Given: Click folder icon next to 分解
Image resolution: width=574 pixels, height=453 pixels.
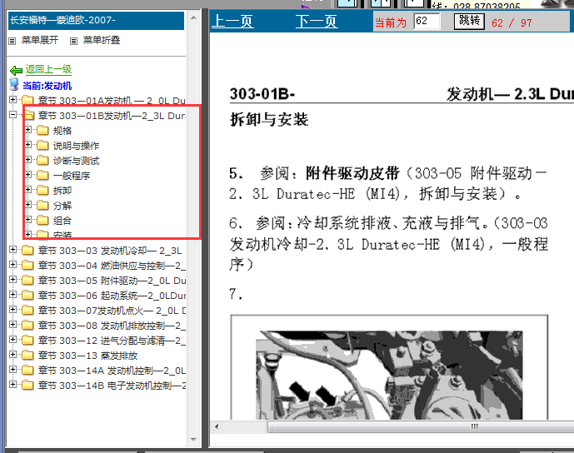Looking at the screenshot, I should coord(42,206).
